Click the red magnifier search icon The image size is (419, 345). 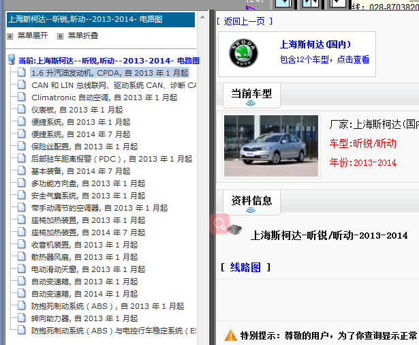coord(219,224)
